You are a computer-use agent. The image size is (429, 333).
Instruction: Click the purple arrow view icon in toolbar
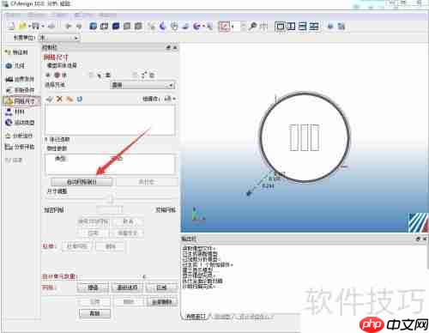(196, 27)
